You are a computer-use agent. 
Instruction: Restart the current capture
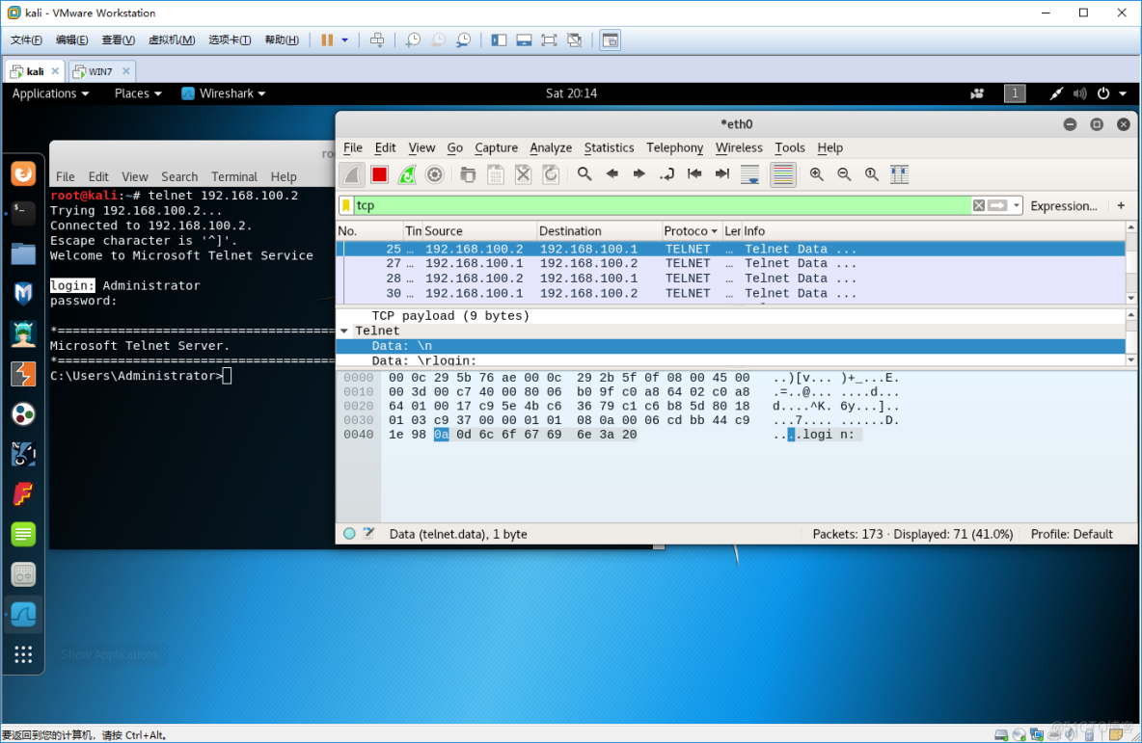[407, 174]
